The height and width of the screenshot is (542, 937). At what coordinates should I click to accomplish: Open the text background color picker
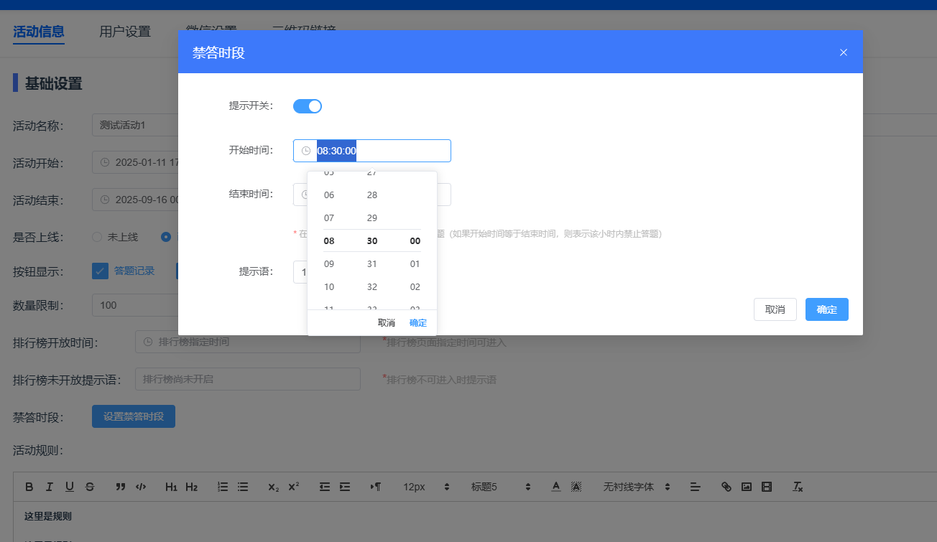coord(576,487)
